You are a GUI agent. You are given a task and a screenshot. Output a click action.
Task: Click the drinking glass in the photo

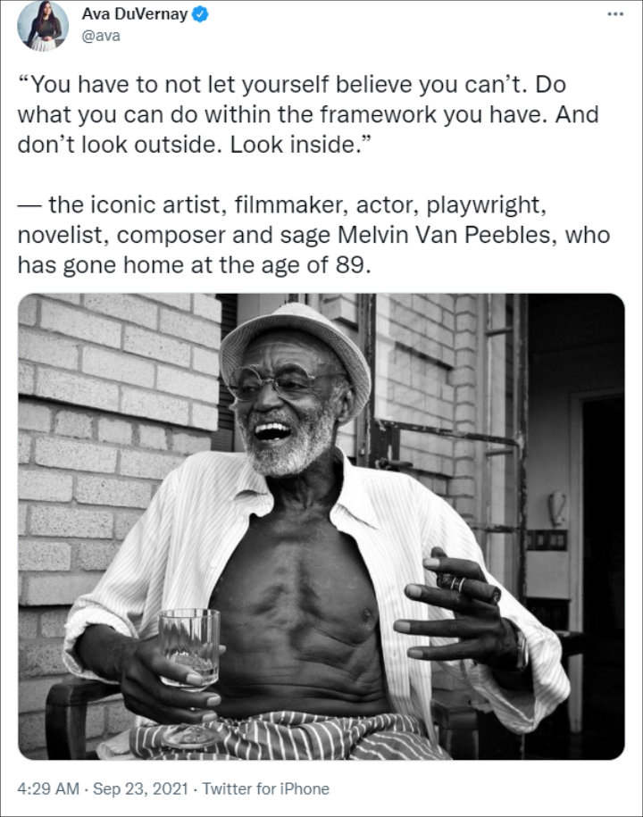coord(188,649)
